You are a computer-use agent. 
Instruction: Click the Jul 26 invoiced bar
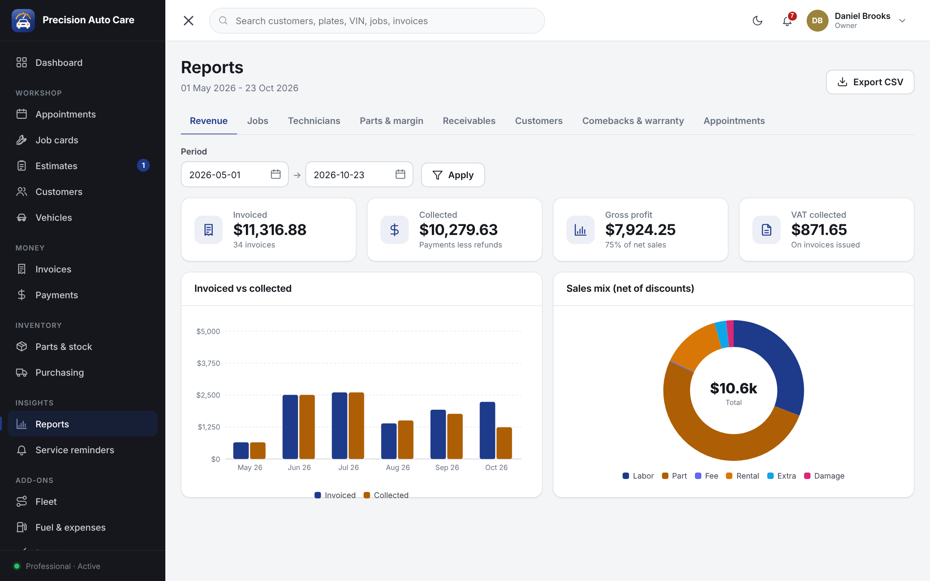pyautogui.click(x=339, y=426)
